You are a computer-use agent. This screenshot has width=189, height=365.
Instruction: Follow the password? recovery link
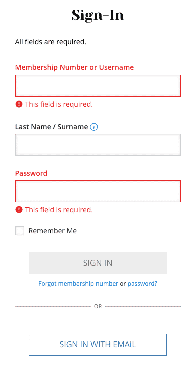coord(142,284)
